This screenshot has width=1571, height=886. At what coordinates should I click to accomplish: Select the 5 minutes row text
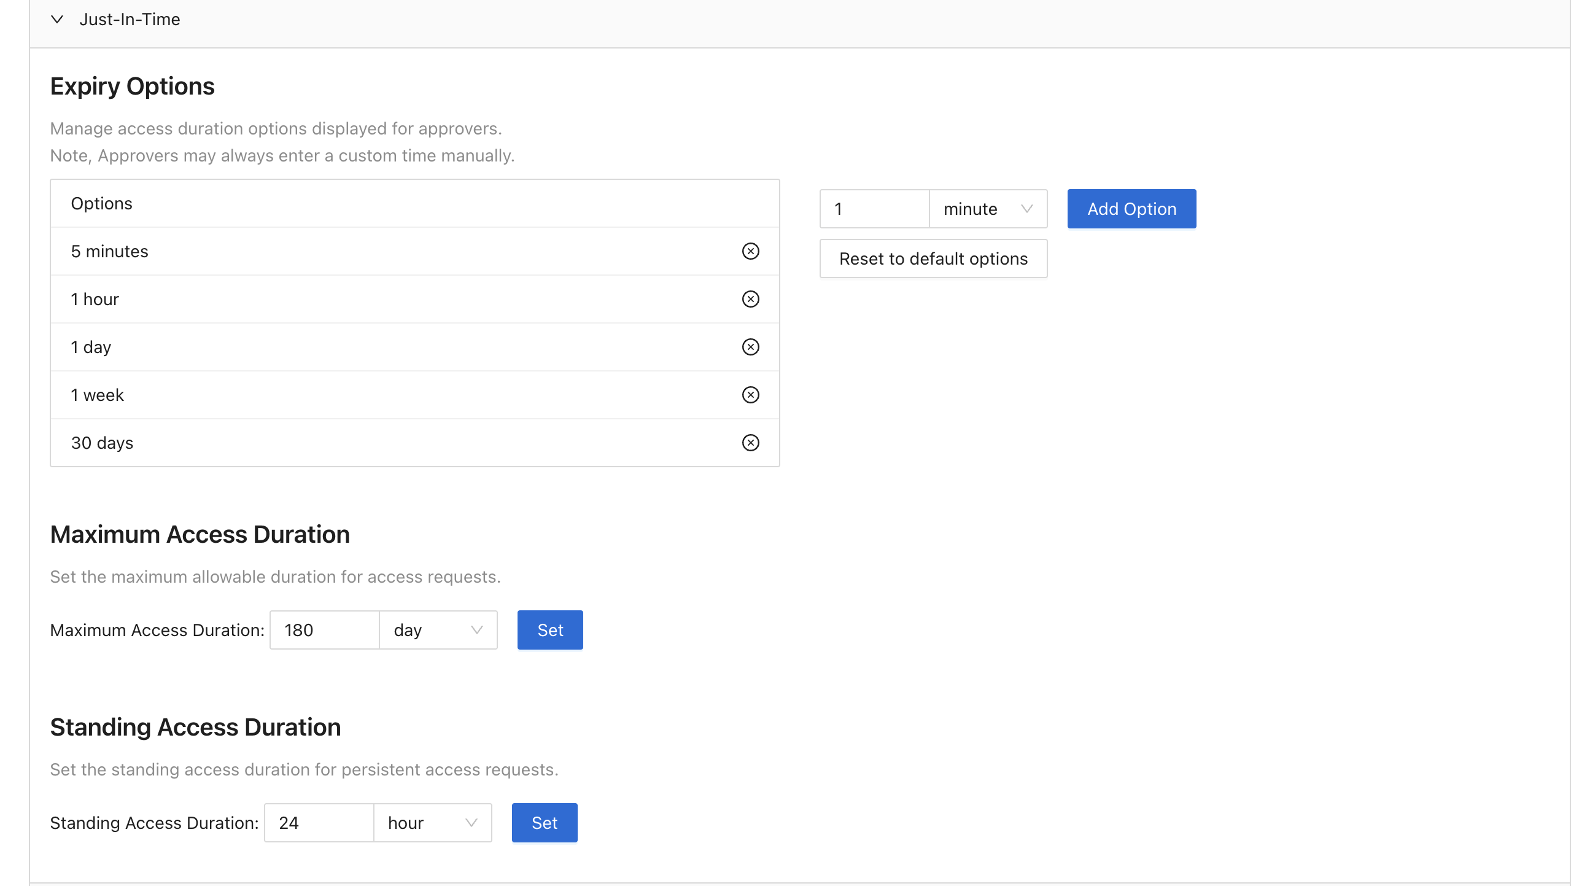109,251
